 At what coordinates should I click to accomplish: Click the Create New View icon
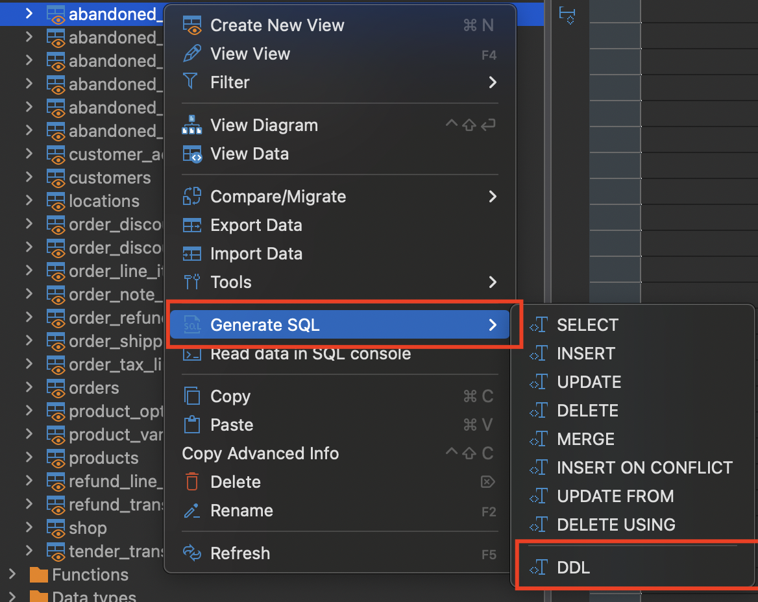(192, 25)
